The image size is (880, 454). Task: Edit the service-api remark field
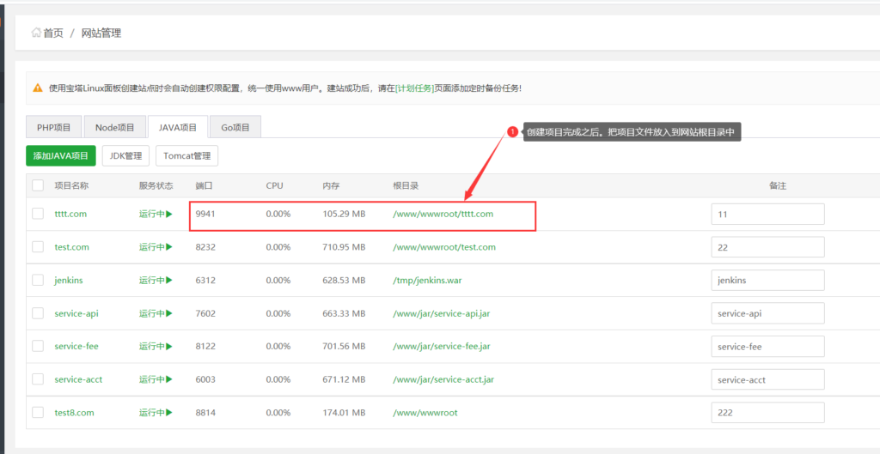(767, 313)
